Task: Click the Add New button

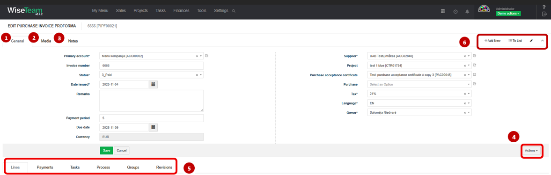Action: [492, 41]
